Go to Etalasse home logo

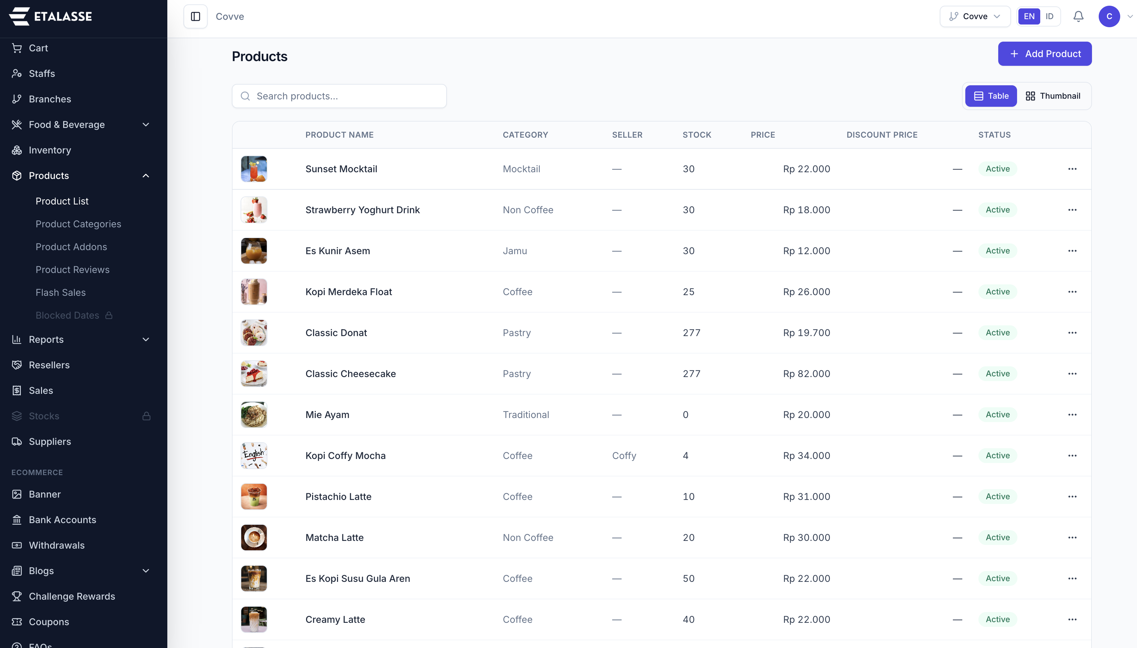point(50,16)
